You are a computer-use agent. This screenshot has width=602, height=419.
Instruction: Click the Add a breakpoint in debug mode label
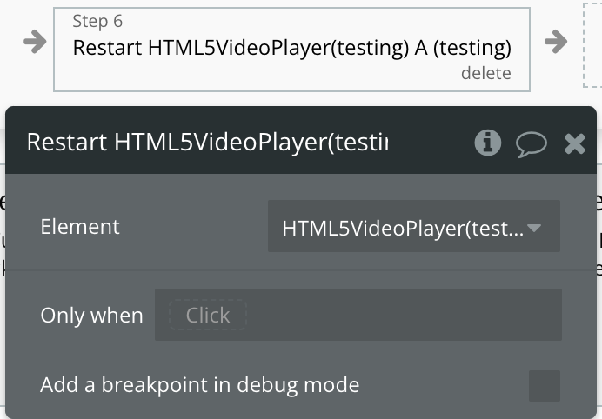pyautogui.click(x=199, y=385)
